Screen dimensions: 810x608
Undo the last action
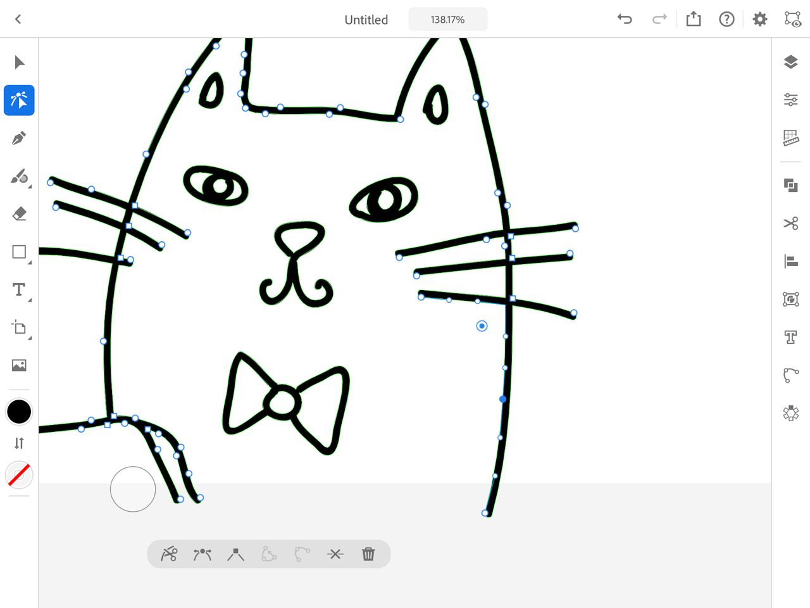(625, 19)
